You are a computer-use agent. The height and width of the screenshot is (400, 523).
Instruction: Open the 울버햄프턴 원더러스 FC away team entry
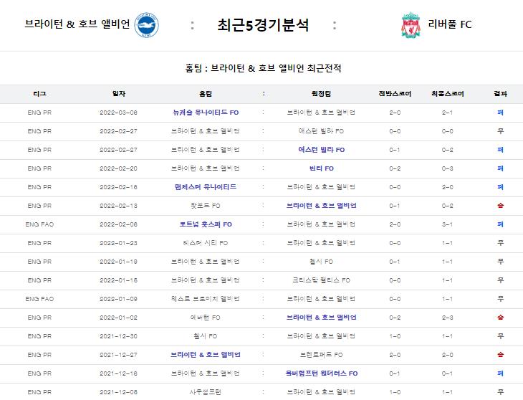click(321, 373)
